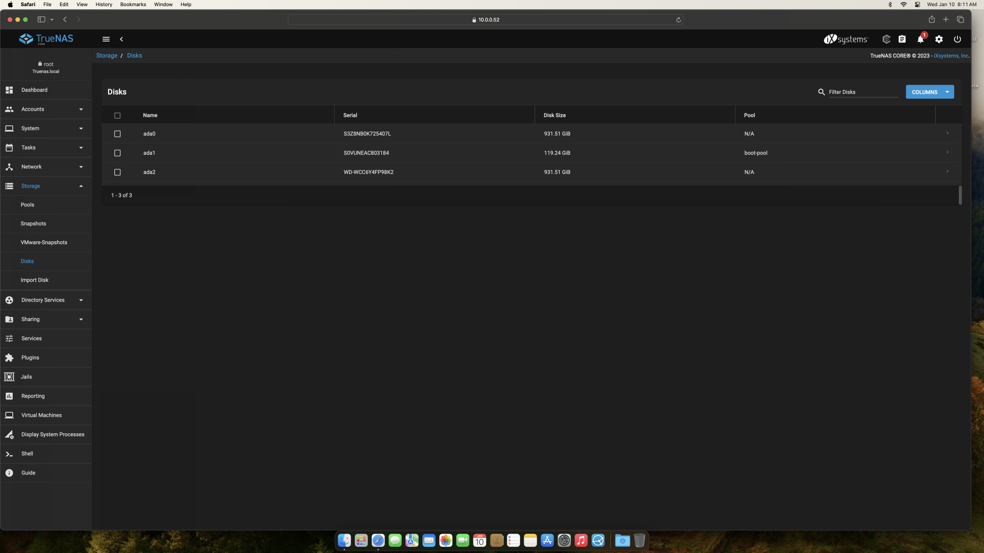
Task: Click serial S3Z8NB0K725407L
Action: coord(367,134)
